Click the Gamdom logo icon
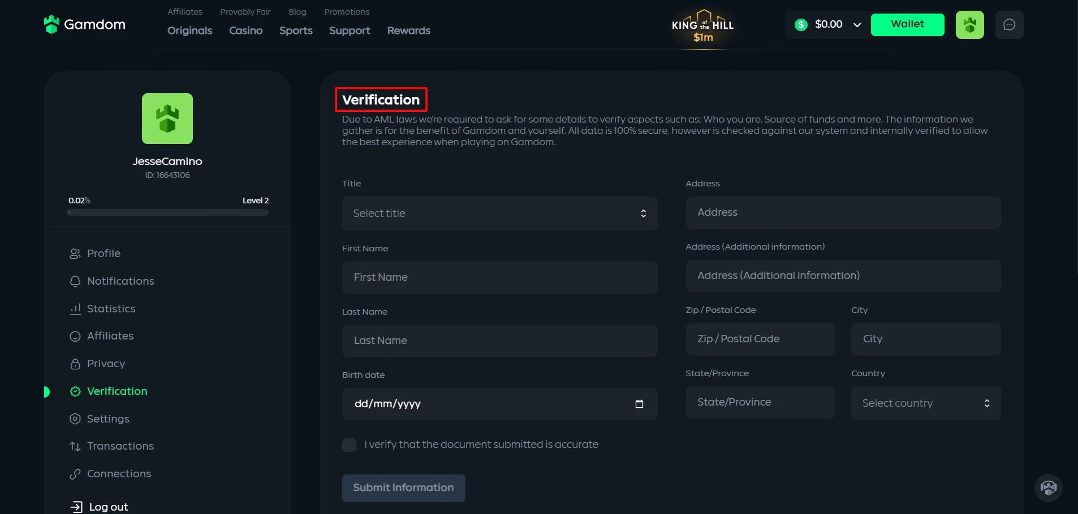This screenshot has height=514, width=1078. 51,24
